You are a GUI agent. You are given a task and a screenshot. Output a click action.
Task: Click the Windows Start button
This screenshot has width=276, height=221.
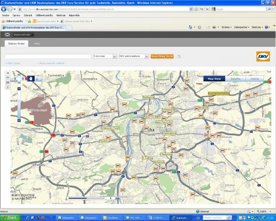tap(10, 218)
